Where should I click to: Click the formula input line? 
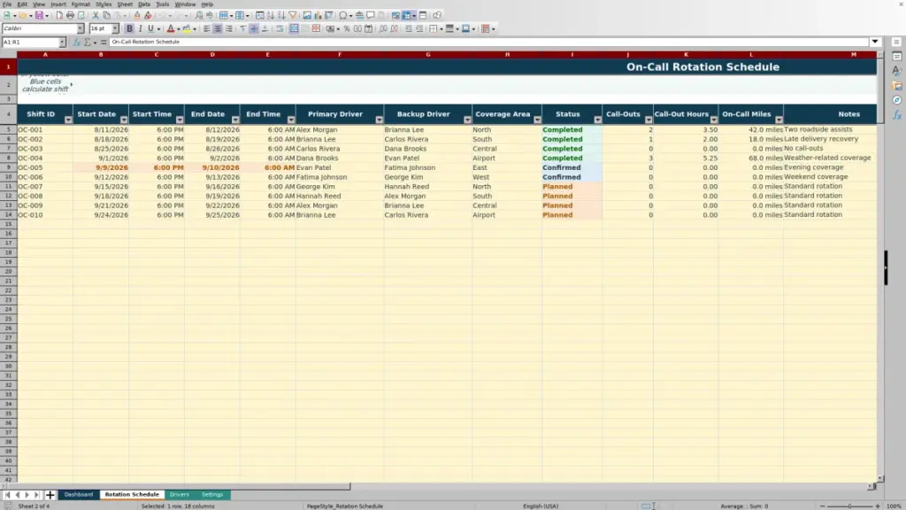point(488,42)
